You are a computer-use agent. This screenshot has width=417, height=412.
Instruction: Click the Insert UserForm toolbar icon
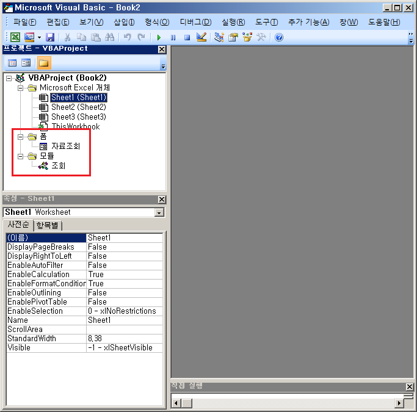pos(29,37)
